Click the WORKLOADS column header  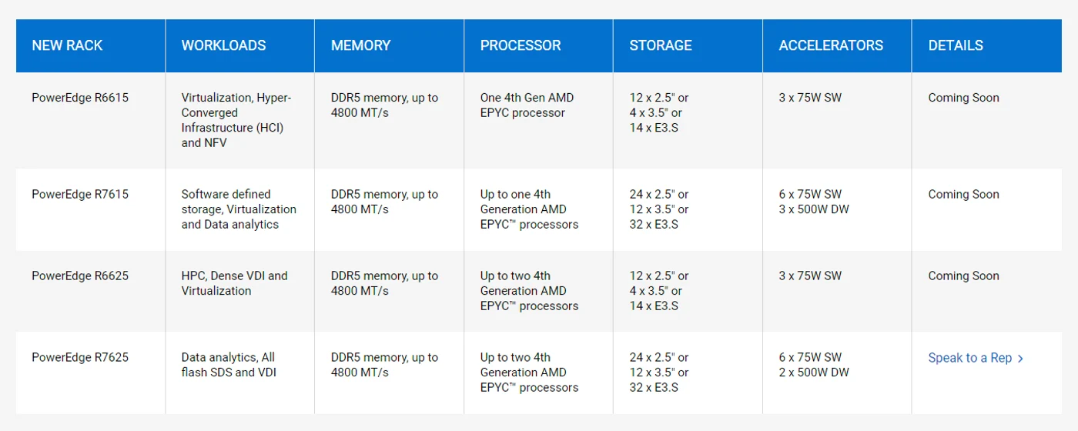pos(223,45)
